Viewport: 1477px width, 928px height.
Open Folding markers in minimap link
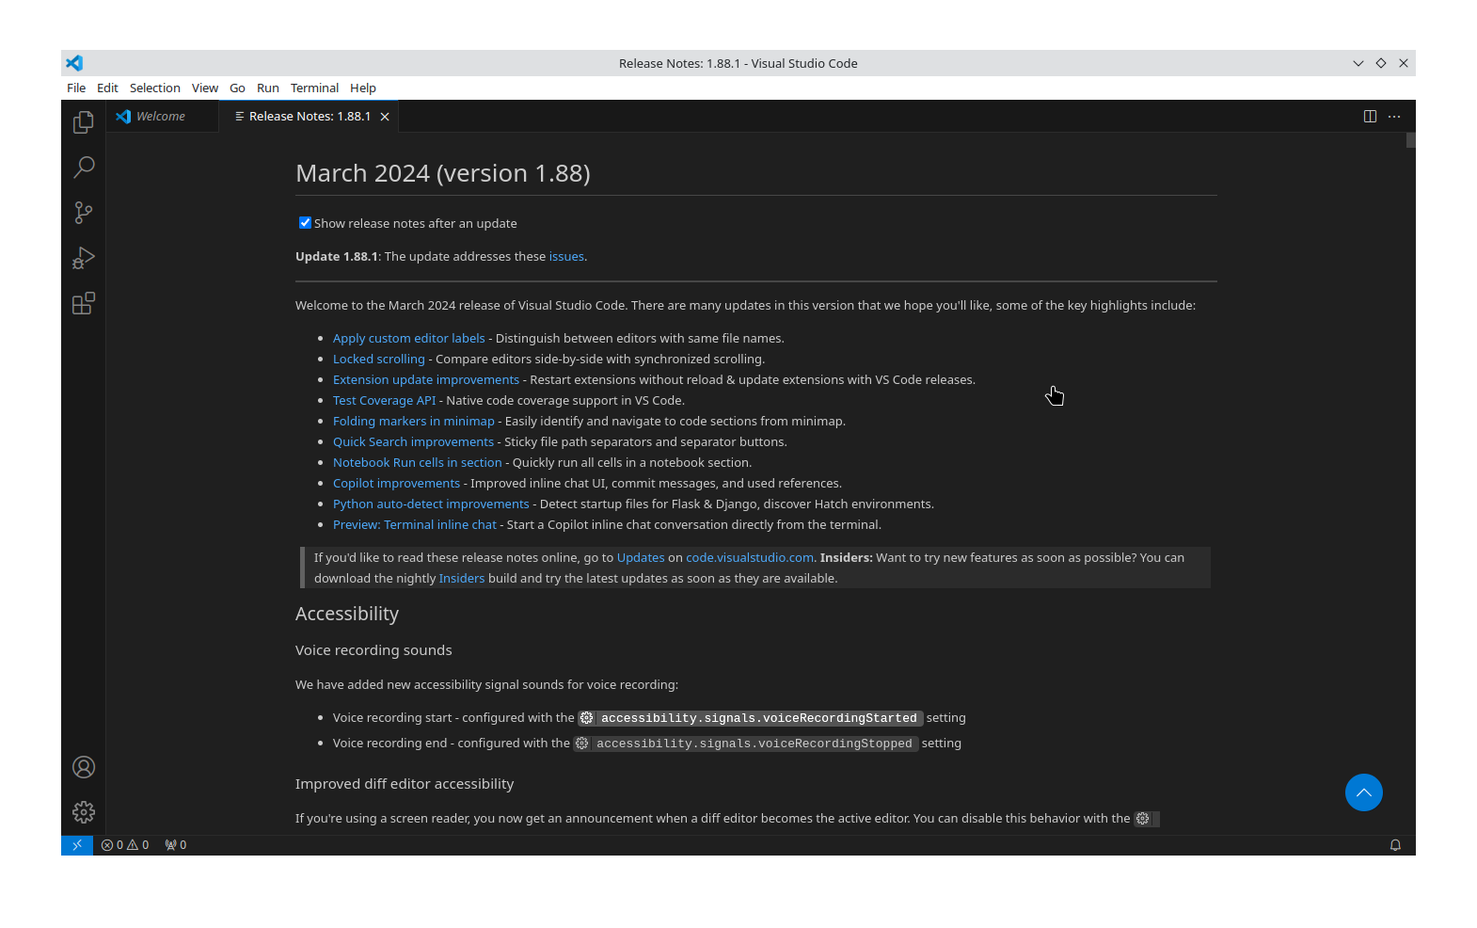(414, 422)
